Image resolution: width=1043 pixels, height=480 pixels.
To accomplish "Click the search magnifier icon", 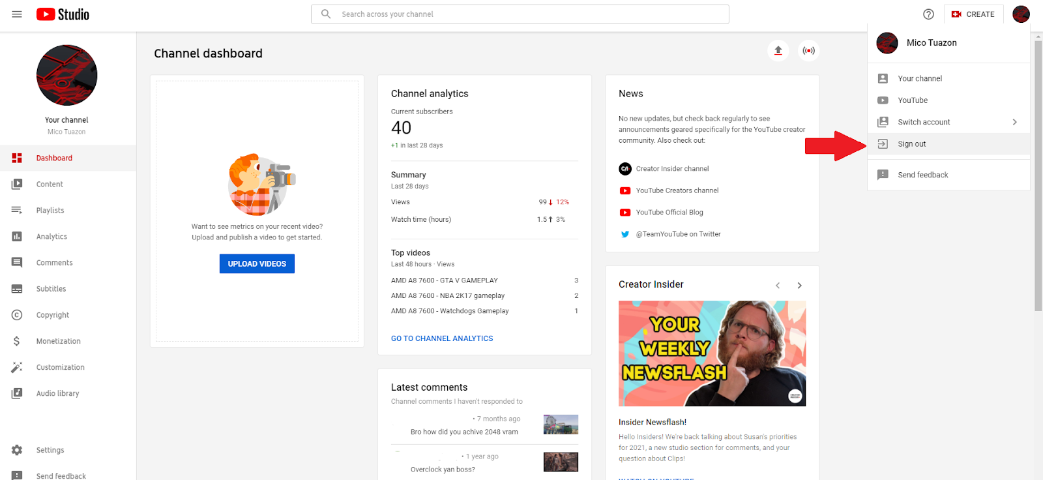I will point(326,14).
